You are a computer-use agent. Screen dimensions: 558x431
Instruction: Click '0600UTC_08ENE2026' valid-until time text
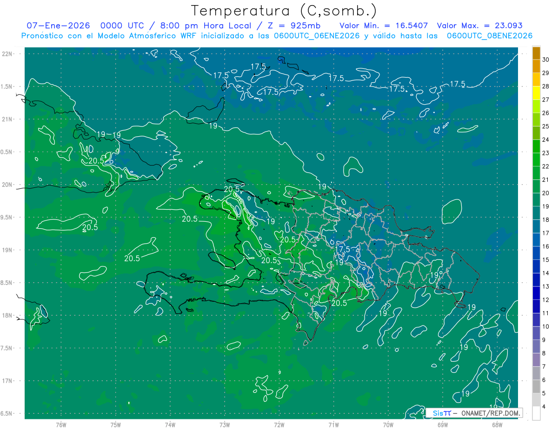click(x=489, y=36)
